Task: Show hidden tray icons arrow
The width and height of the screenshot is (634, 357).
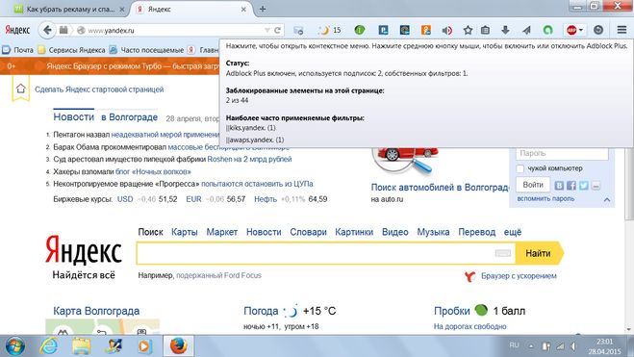Action: 531,346
